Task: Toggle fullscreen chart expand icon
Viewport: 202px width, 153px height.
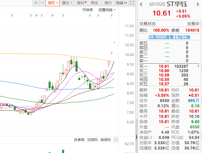Action: click(131, 3)
